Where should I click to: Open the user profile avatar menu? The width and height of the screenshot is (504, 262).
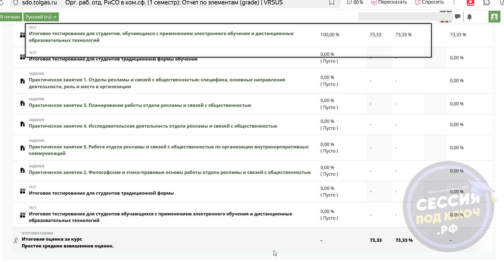[x=445, y=17]
